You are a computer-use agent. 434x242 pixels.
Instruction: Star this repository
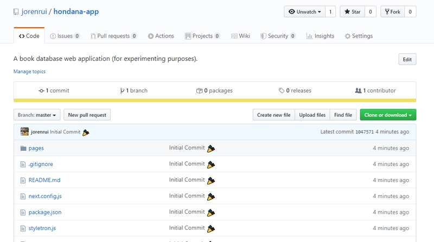click(x=352, y=11)
